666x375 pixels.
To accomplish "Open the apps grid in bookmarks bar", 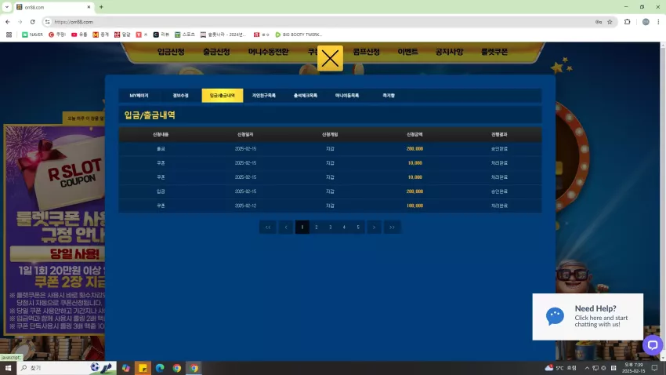I will point(9,35).
